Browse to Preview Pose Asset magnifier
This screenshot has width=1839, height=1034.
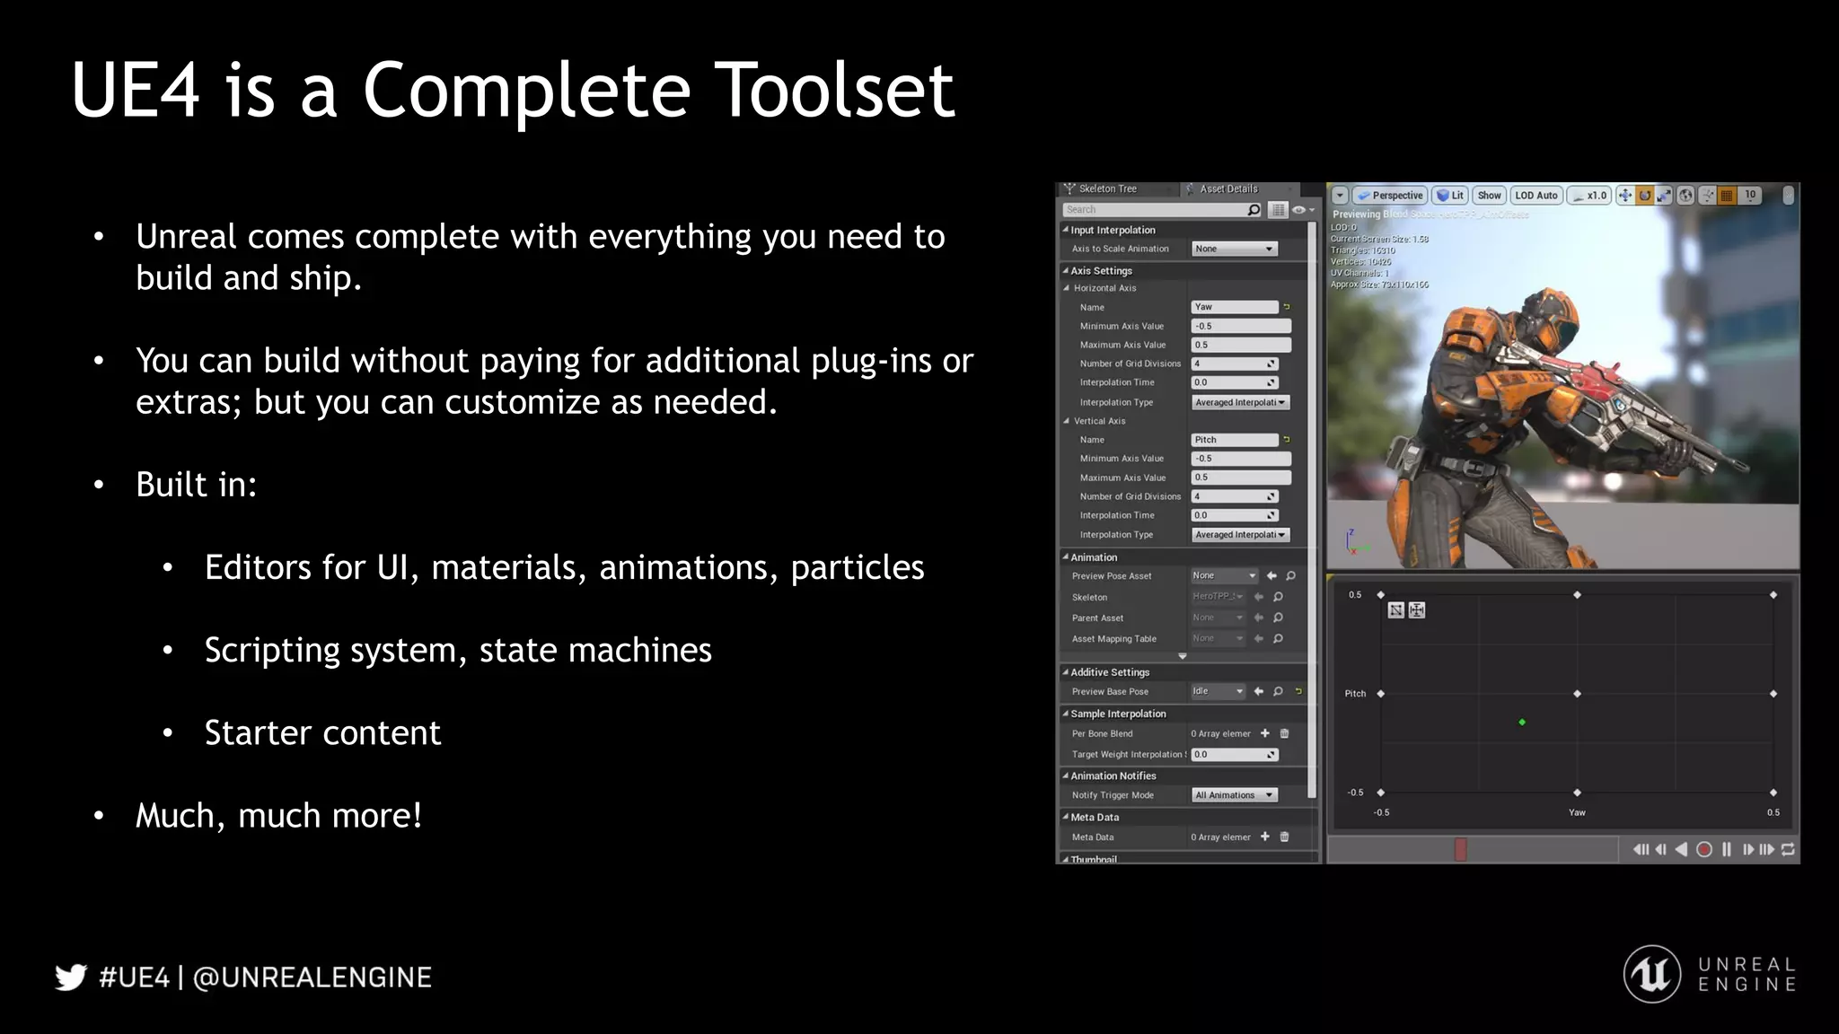(1290, 576)
